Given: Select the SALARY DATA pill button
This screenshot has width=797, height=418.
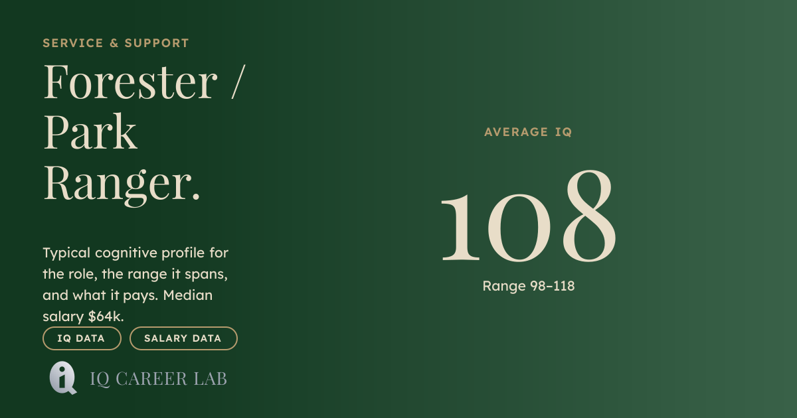Looking at the screenshot, I should 183,338.
